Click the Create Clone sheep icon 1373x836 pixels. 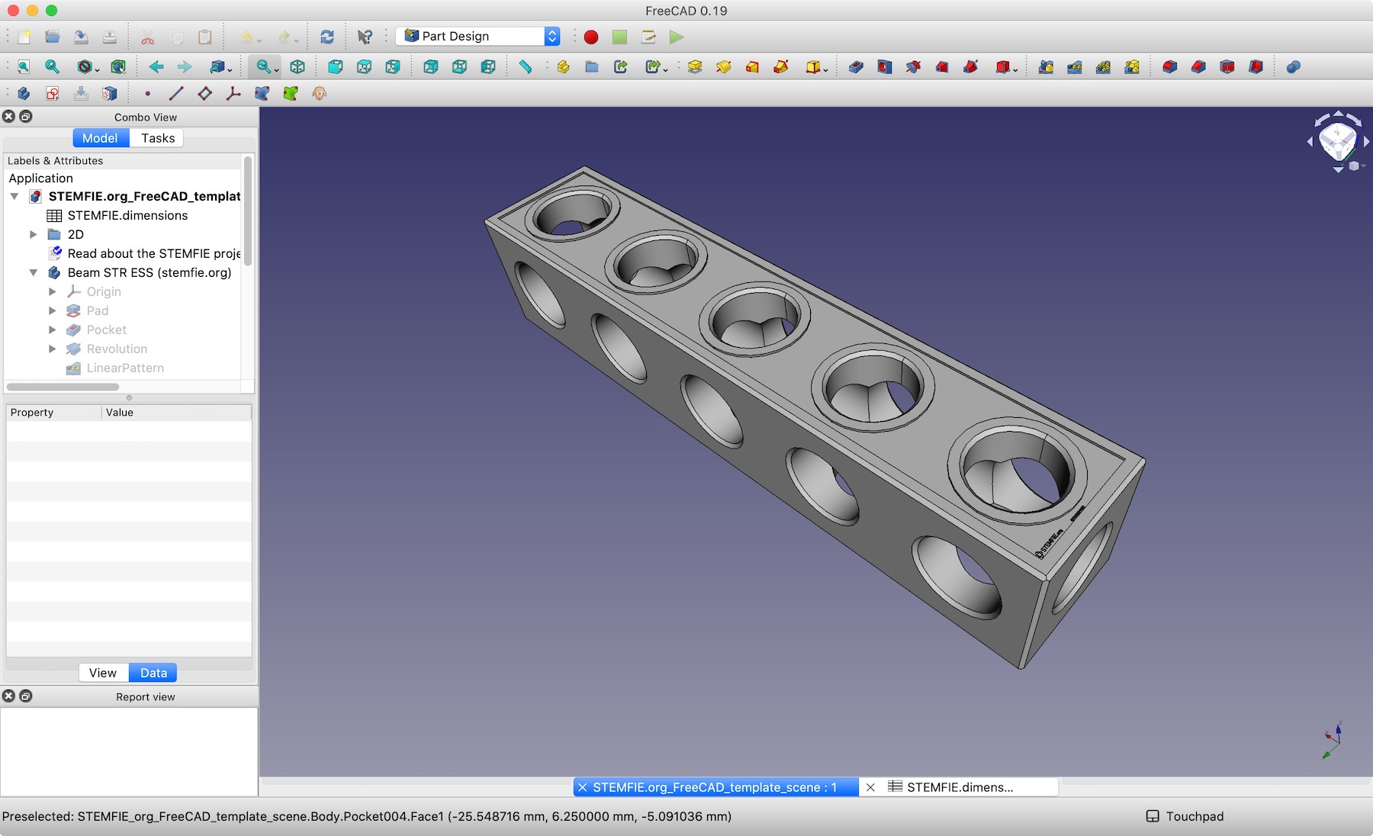[x=319, y=93]
